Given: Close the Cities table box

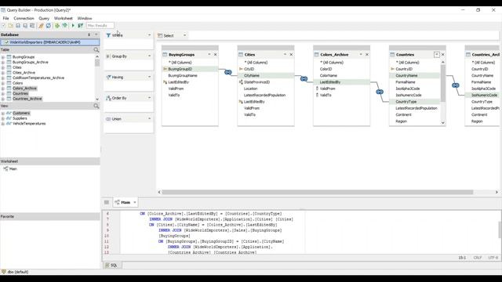Looking at the screenshot, I should 291,55.
